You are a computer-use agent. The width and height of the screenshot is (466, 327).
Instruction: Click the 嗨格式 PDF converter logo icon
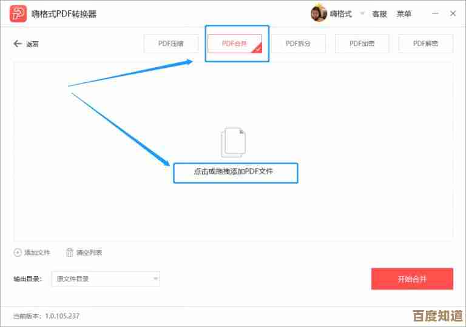[18, 14]
